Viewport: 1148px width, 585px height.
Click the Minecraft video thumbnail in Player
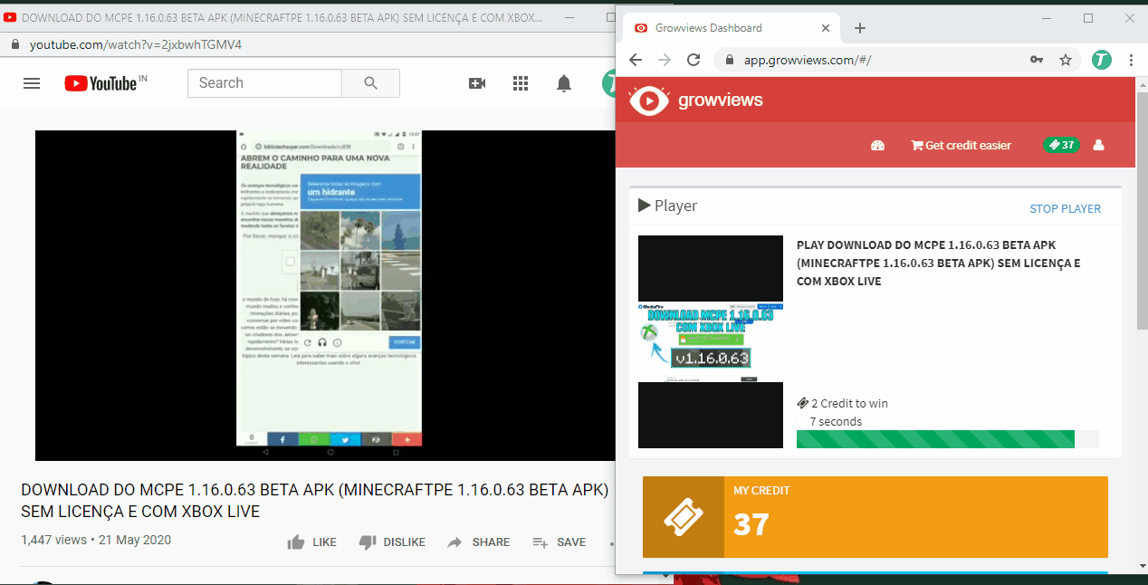click(711, 341)
